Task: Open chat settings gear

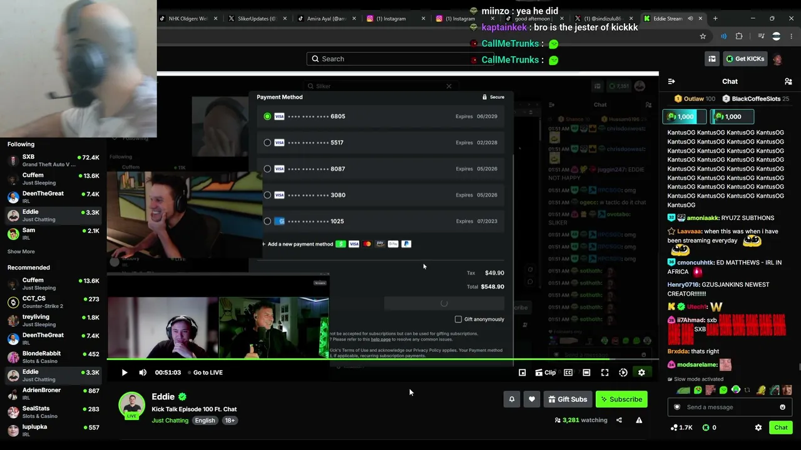Action: coord(758,427)
